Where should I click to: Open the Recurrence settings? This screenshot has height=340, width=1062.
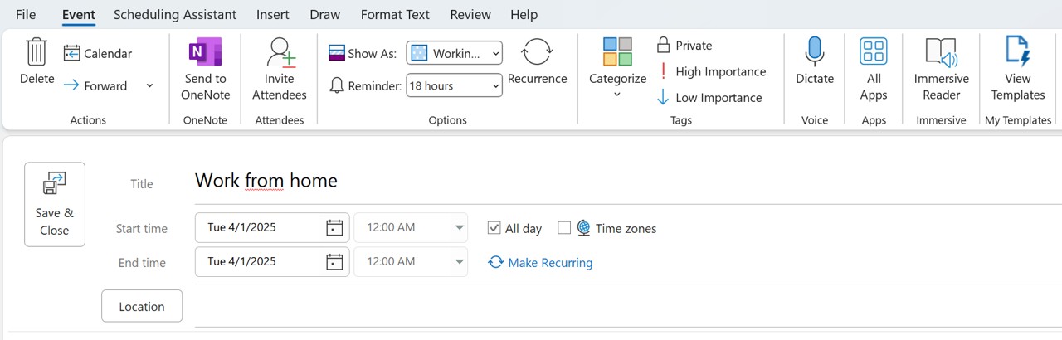[537, 61]
